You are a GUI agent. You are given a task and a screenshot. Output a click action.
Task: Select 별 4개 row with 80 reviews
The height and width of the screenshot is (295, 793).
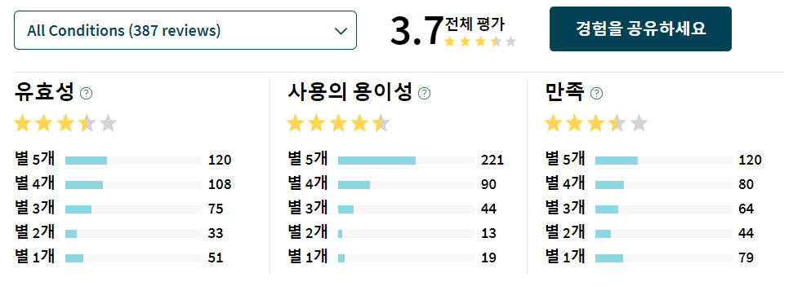point(649,184)
